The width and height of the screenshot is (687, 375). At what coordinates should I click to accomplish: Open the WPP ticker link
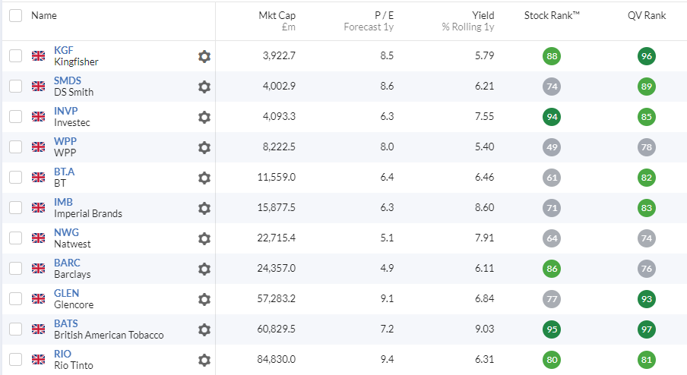coord(65,141)
